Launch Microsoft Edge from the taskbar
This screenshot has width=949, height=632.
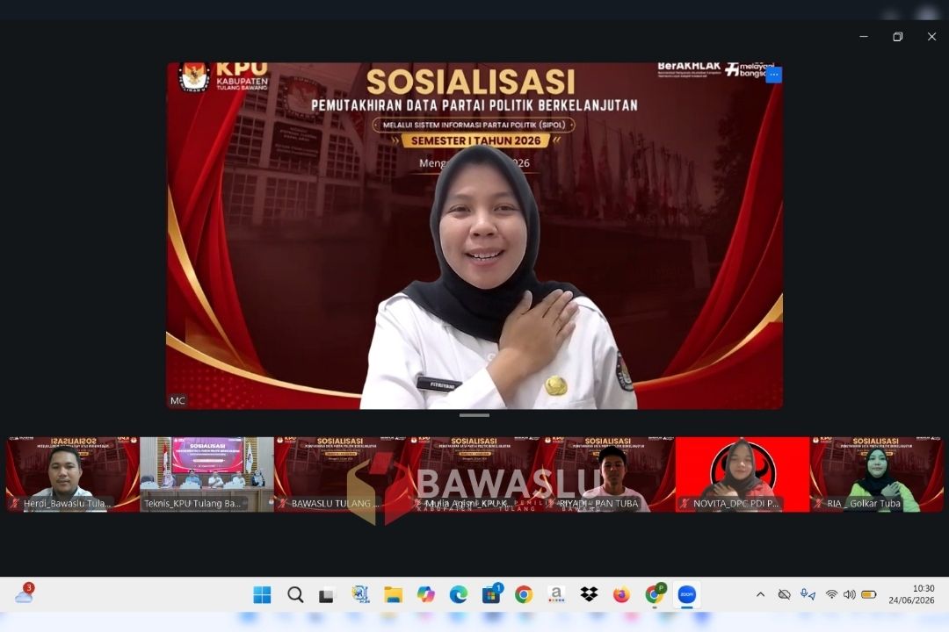(x=458, y=595)
